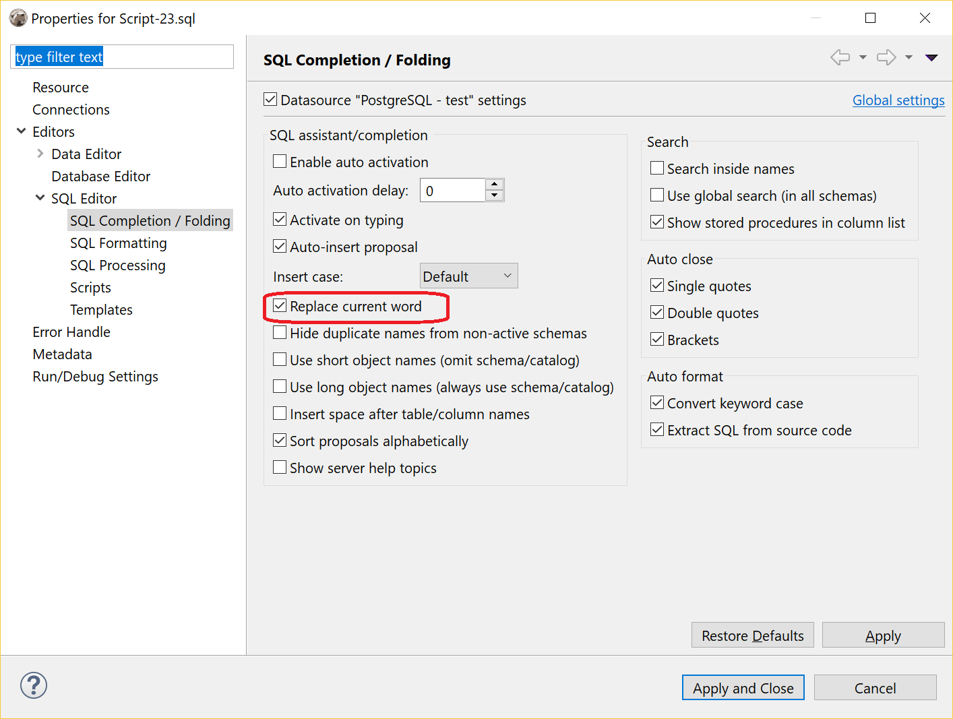953x719 pixels.
Task: Open the view menu triangle icon
Action: [932, 58]
